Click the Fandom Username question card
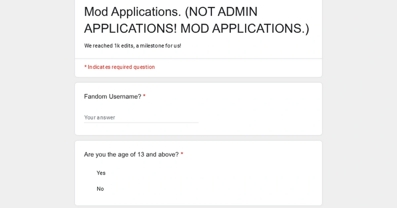The width and height of the screenshot is (397, 208). [198, 109]
